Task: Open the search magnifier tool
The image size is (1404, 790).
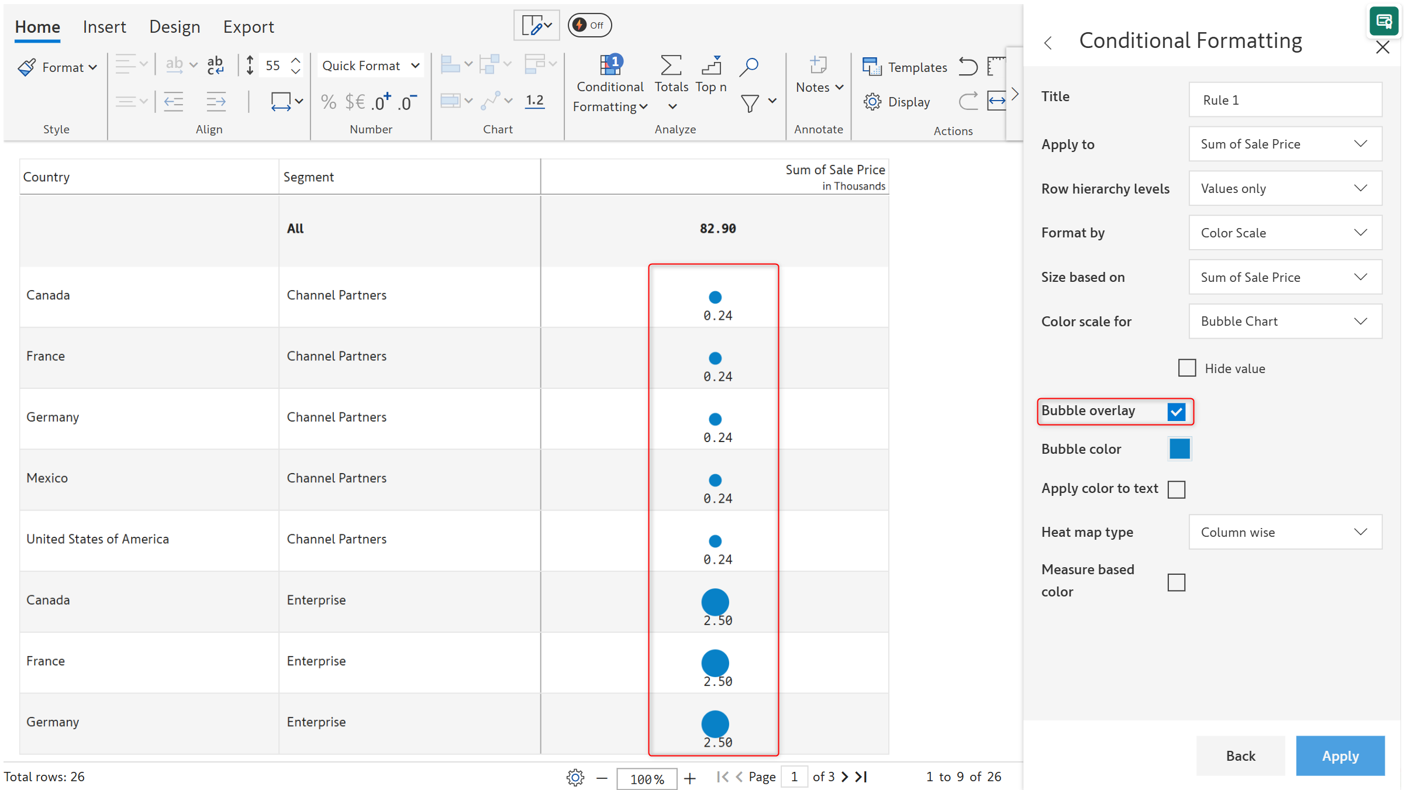Action: [748, 67]
